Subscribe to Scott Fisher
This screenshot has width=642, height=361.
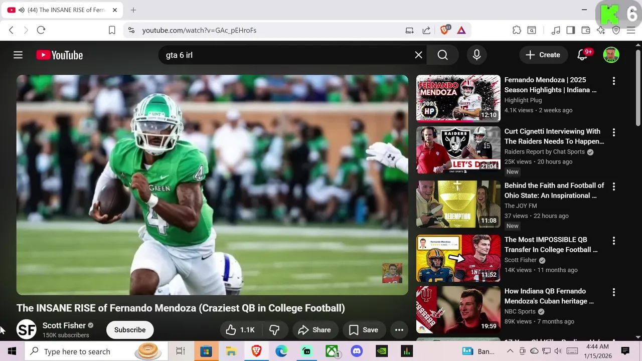pyautogui.click(x=130, y=330)
